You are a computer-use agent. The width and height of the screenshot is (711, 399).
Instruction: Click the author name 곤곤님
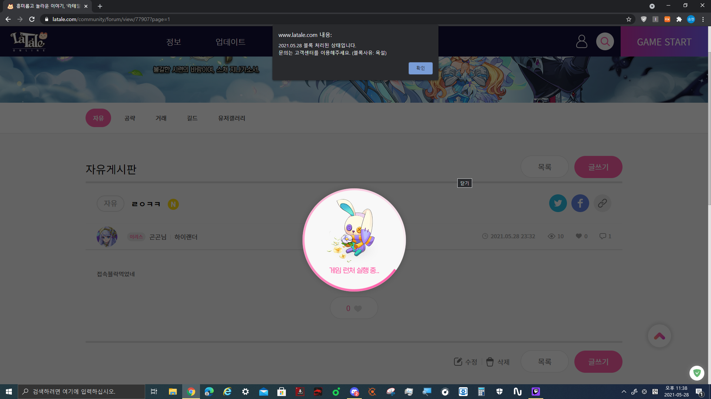coord(158,237)
